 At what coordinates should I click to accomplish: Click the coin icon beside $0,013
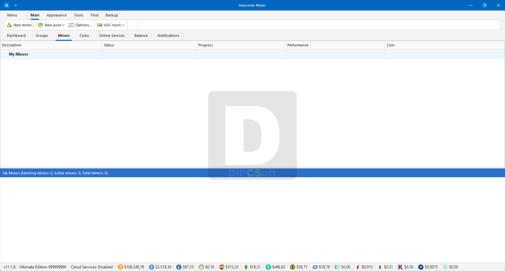(358, 267)
